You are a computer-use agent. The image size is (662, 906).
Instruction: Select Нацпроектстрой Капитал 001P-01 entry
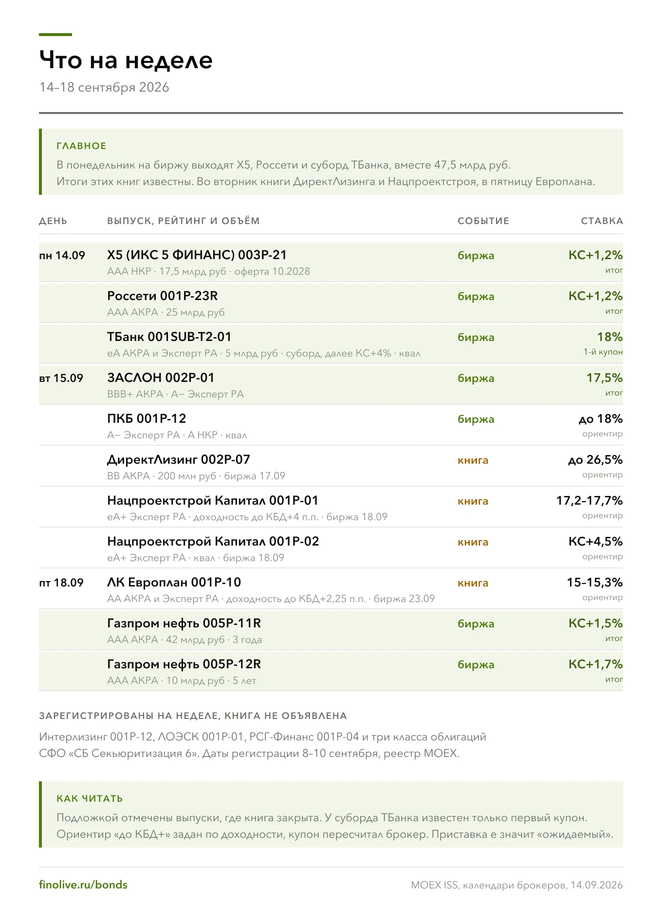click(x=331, y=508)
